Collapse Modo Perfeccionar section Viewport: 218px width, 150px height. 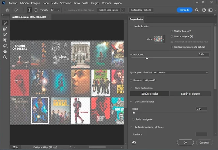tap(131, 88)
